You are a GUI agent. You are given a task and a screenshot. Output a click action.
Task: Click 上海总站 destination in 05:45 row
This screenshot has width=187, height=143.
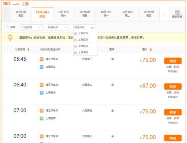[x=50, y=67]
